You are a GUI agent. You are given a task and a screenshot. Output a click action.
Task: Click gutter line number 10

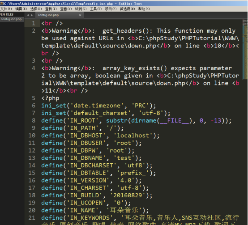[32, 136]
